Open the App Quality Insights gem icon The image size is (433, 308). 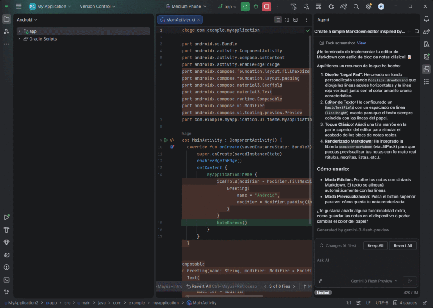tap(6, 242)
